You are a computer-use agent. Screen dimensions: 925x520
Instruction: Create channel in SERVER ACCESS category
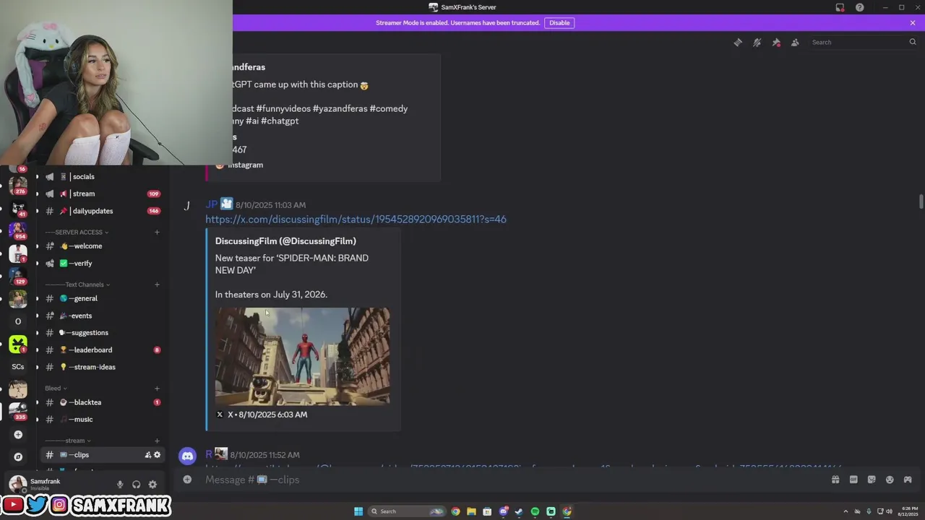[157, 233]
